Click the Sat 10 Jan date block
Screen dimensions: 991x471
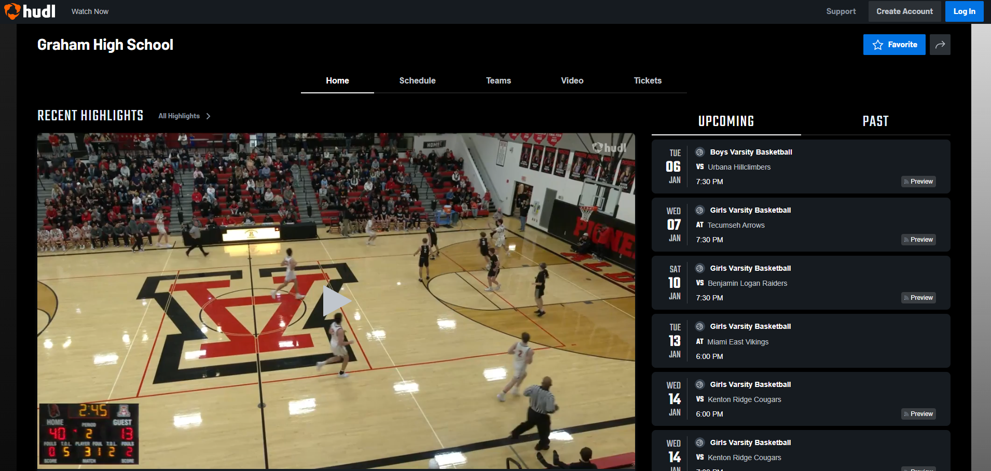click(x=674, y=283)
